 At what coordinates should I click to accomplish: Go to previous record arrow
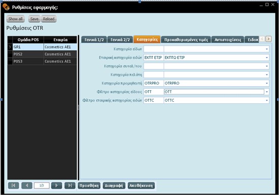click(27, 185)
